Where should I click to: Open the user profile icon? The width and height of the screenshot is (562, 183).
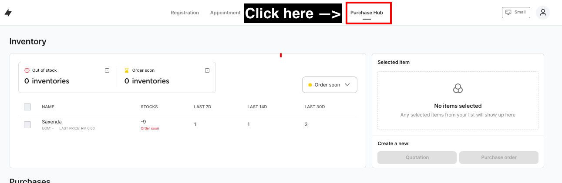click(543, 13)
